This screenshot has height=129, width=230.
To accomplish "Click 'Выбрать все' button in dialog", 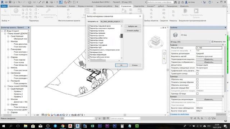I will [133, 26].
